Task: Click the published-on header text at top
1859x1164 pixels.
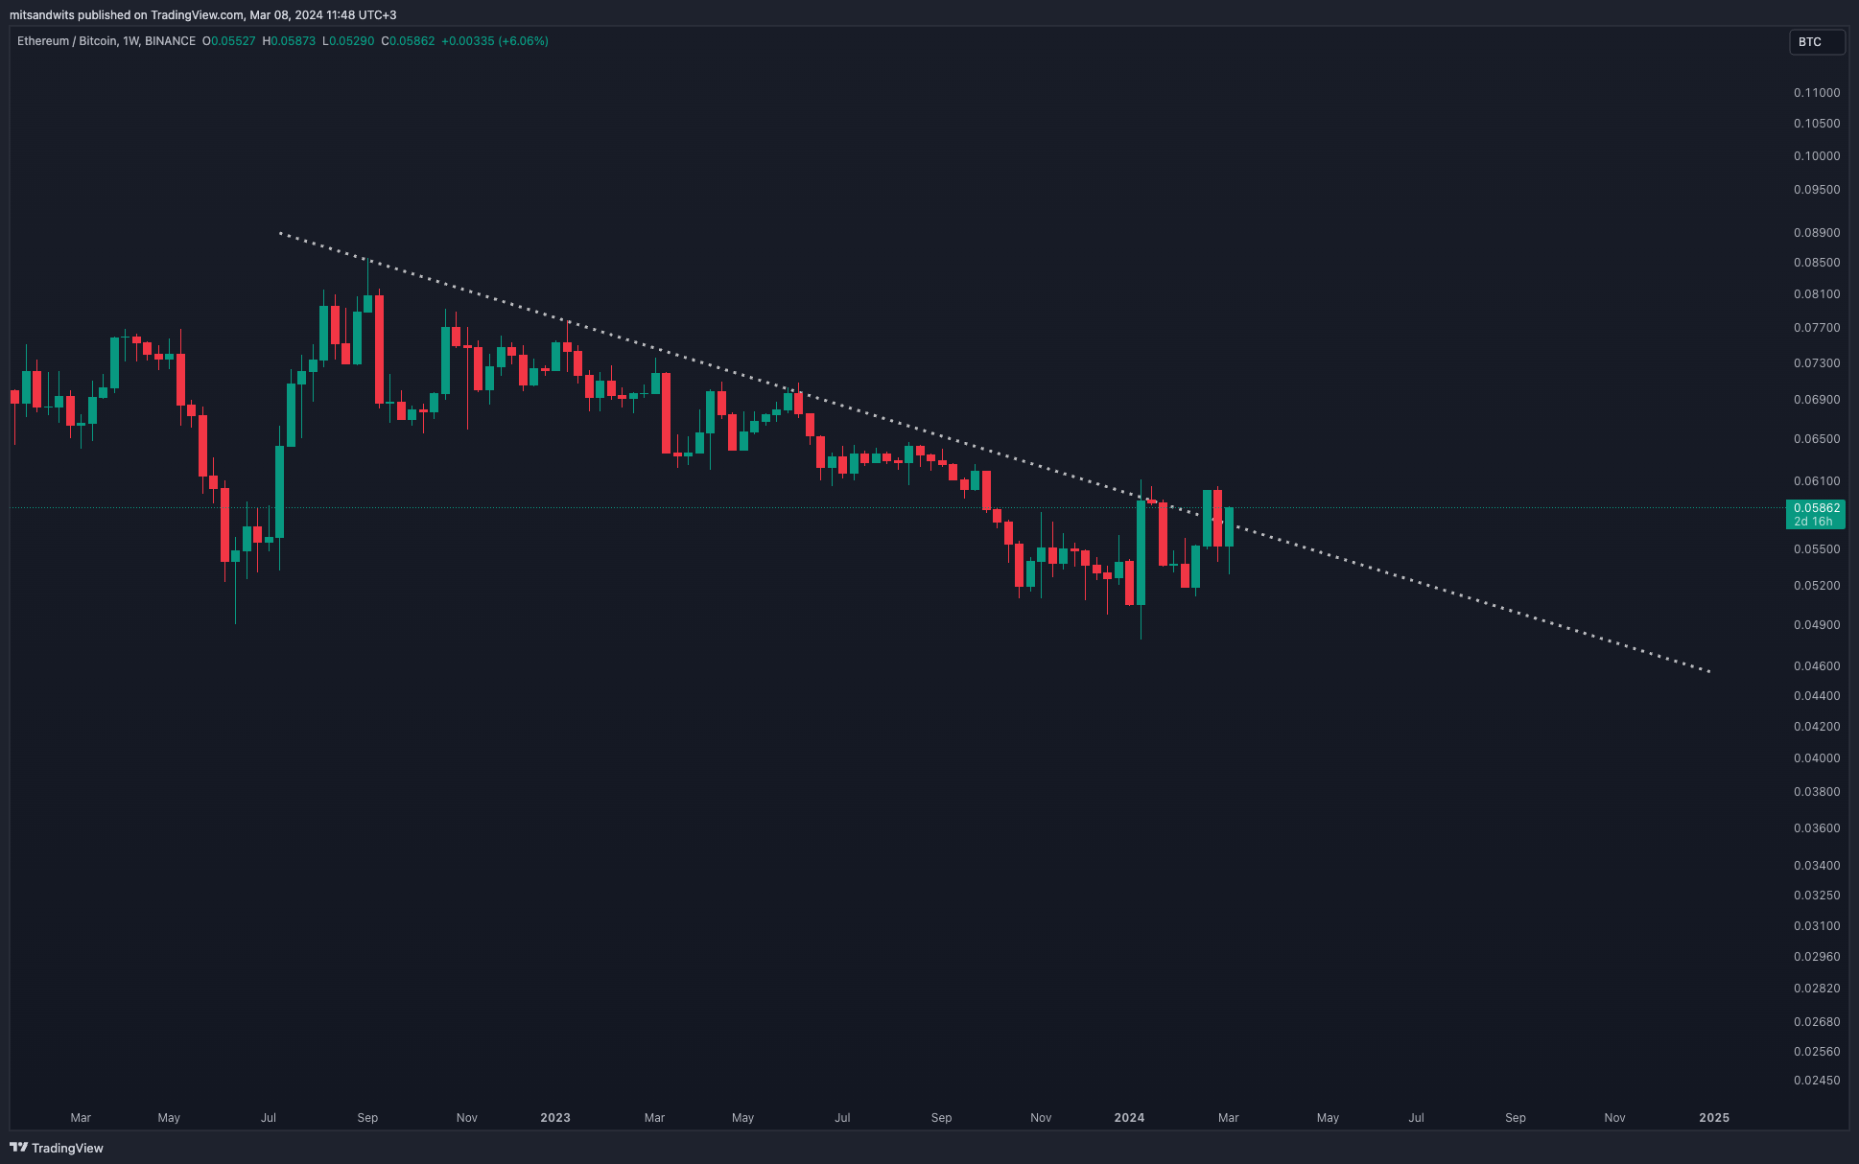Action: 203,14
